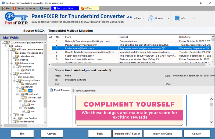The image size is (215, 139).
Task: Click the Mail Folder tree vertical scrollbar
Action: [45, 82]
